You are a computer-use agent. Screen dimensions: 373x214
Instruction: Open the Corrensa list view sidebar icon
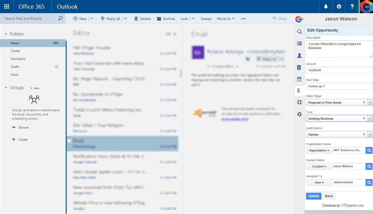[299, 43]
